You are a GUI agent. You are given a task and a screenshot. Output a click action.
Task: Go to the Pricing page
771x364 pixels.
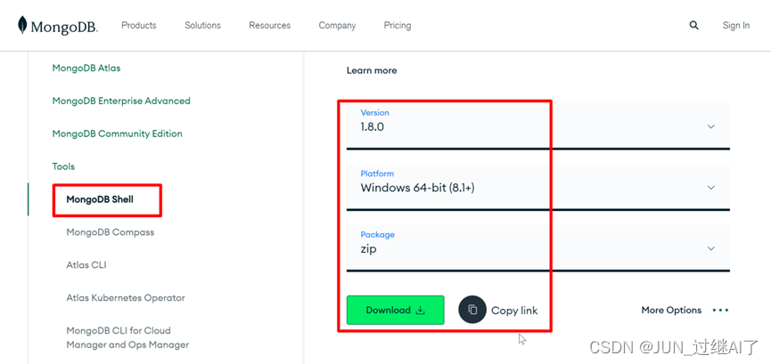point(398,26)
